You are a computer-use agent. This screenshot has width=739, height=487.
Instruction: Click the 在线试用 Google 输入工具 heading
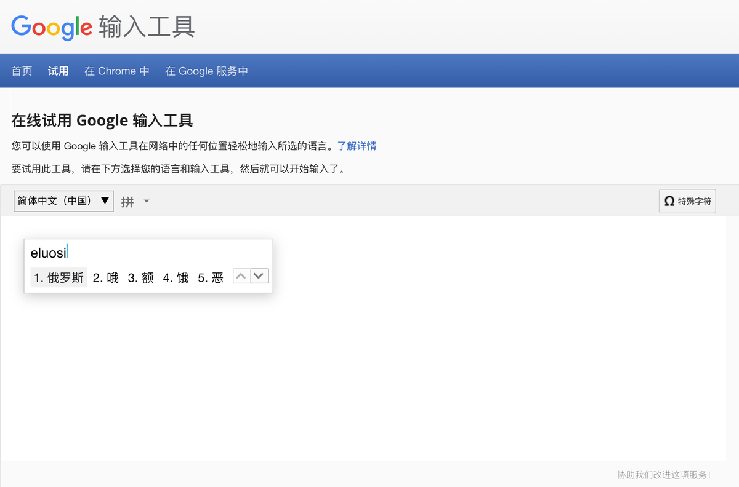(102, 121)
